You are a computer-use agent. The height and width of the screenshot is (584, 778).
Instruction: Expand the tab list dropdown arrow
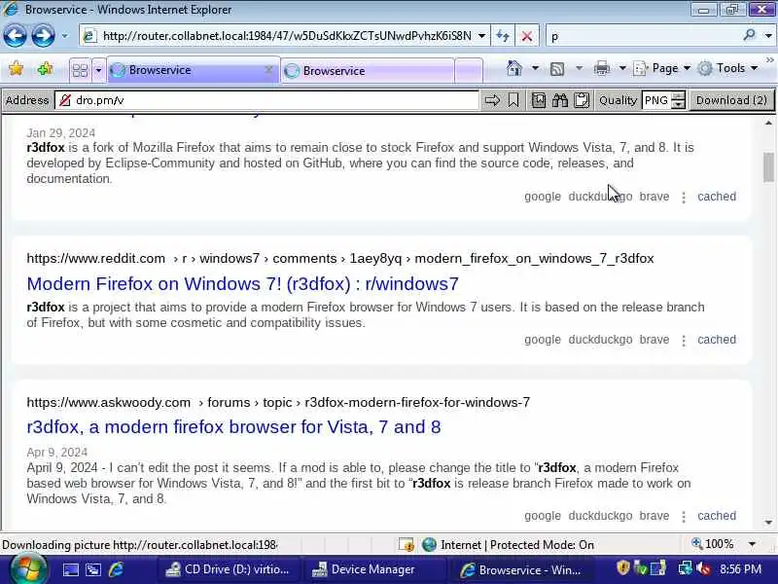[x=98, y=70]
